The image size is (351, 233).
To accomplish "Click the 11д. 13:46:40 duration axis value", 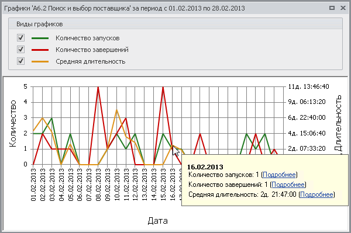I will (308, 86).
